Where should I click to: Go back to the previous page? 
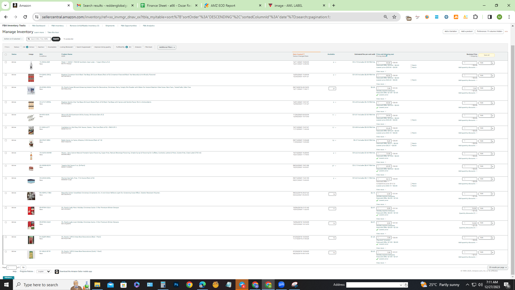pos(6,17)
